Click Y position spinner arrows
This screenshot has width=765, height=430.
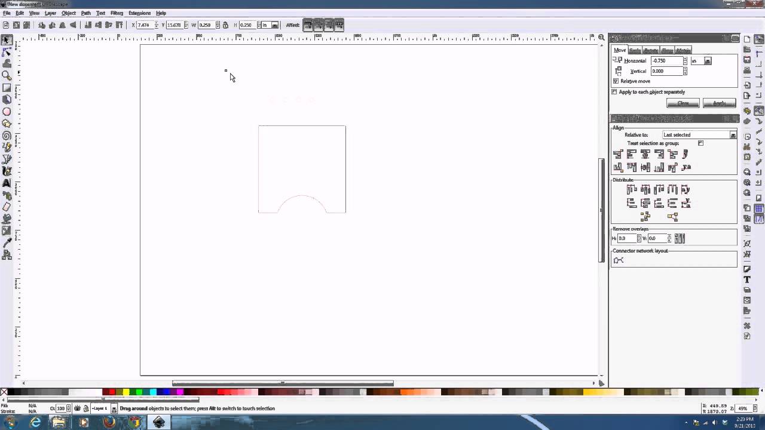186,25
